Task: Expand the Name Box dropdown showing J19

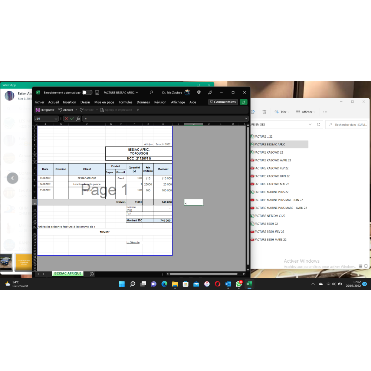Action: click(x=56, y=119)
